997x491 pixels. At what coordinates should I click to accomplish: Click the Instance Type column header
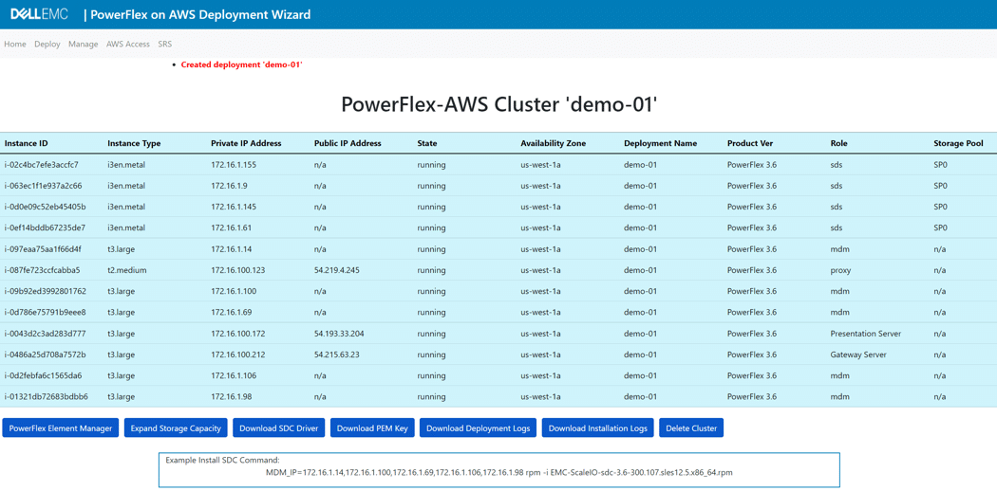pos(134,143)
